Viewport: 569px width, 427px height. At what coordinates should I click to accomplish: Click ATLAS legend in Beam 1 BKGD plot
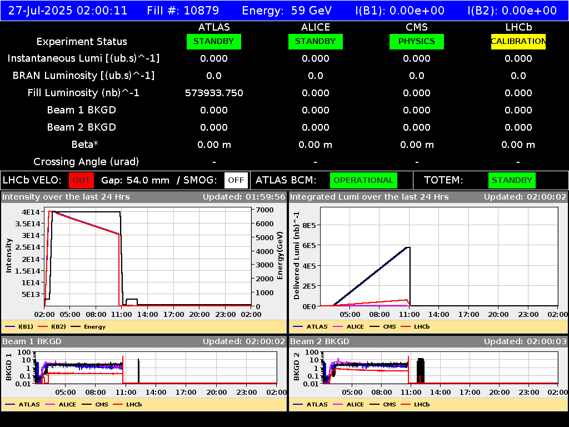(22, 404)
